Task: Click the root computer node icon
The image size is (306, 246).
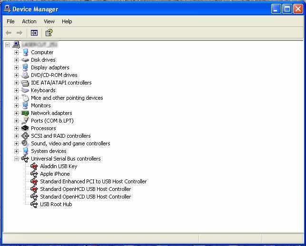Action: click(x=16, y=45)
